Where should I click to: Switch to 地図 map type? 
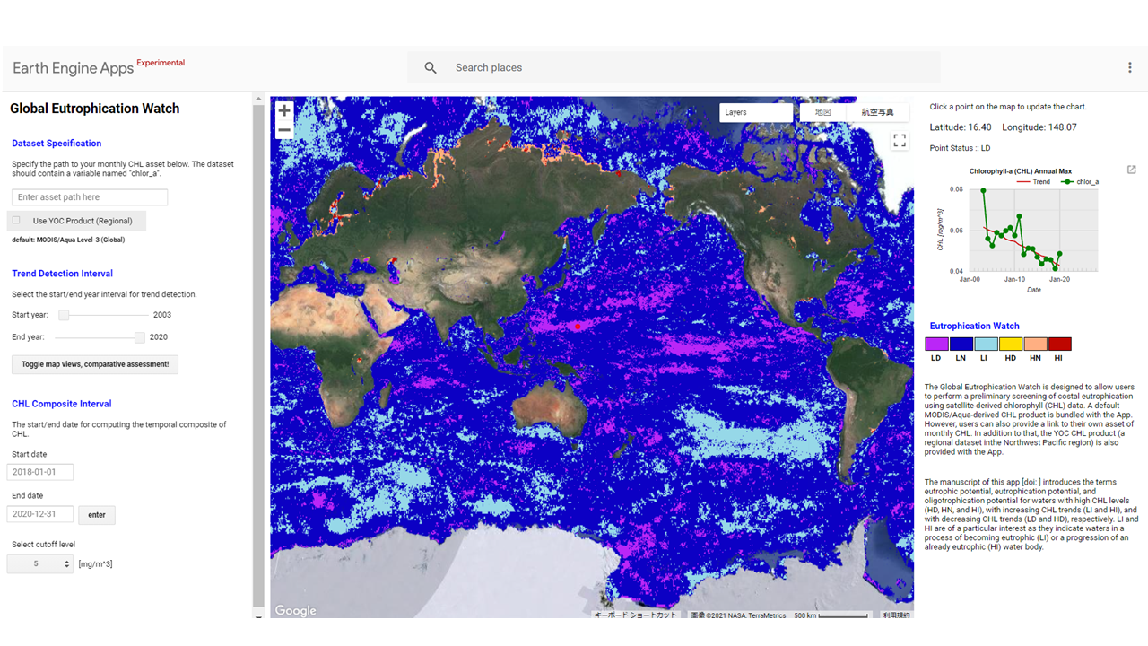click(x=822, y=112)
